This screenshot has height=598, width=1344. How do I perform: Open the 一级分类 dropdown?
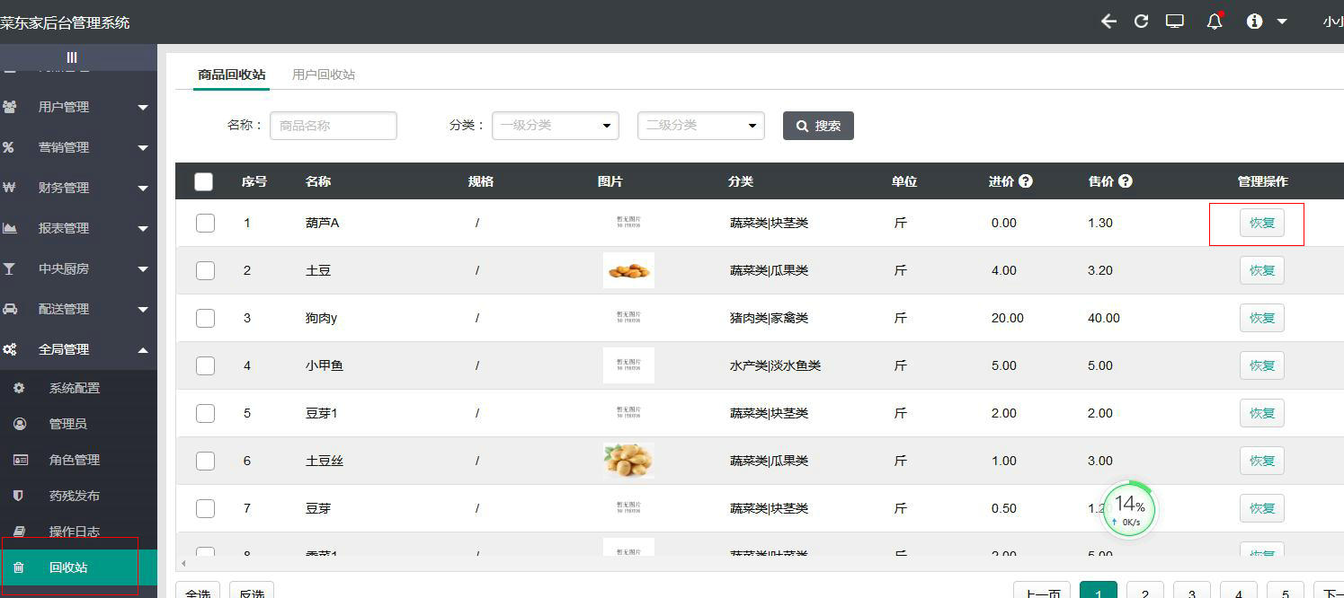[x=555, y=126]
